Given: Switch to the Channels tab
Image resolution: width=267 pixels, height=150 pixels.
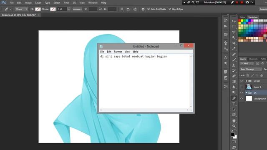Looking at the screenshot, I should click(253, 59).
